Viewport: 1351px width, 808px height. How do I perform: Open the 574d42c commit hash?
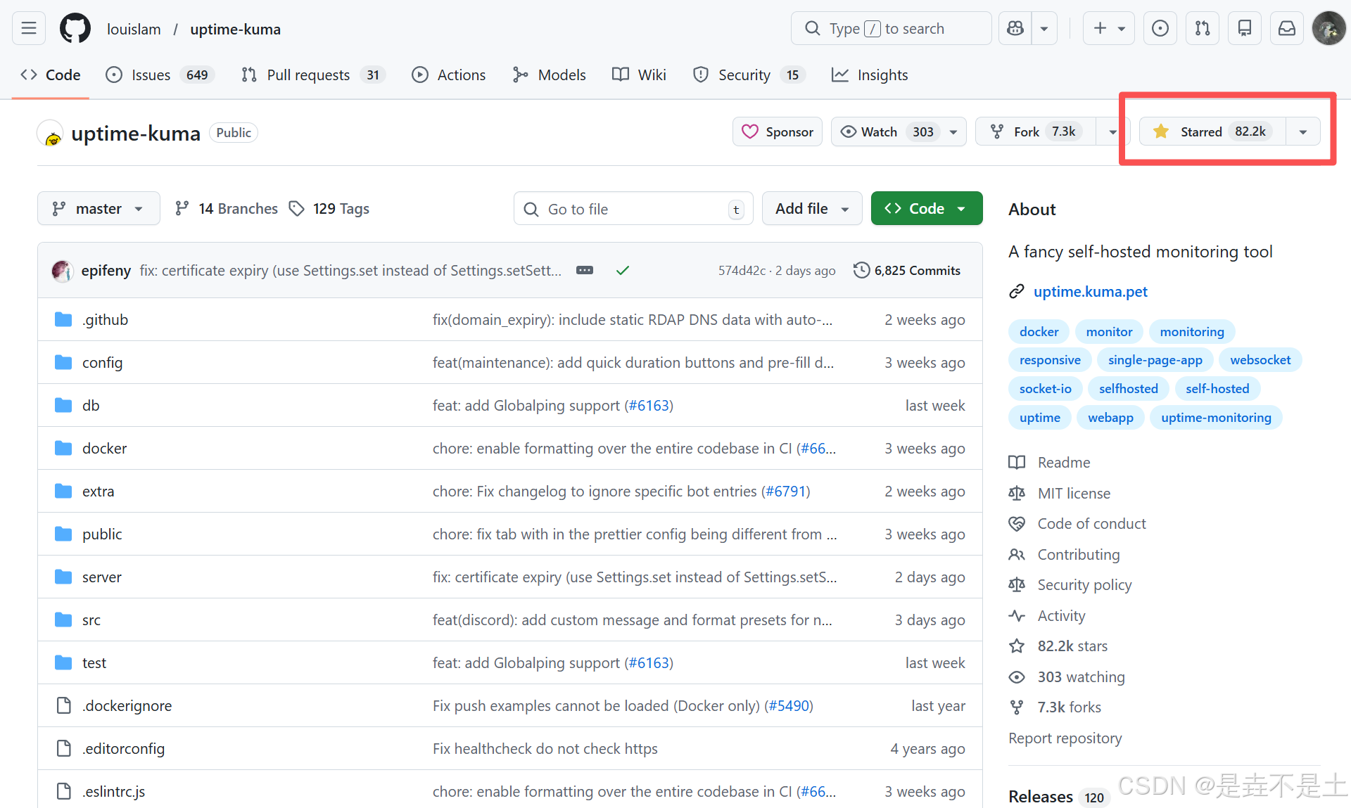(x=742, y=270)
